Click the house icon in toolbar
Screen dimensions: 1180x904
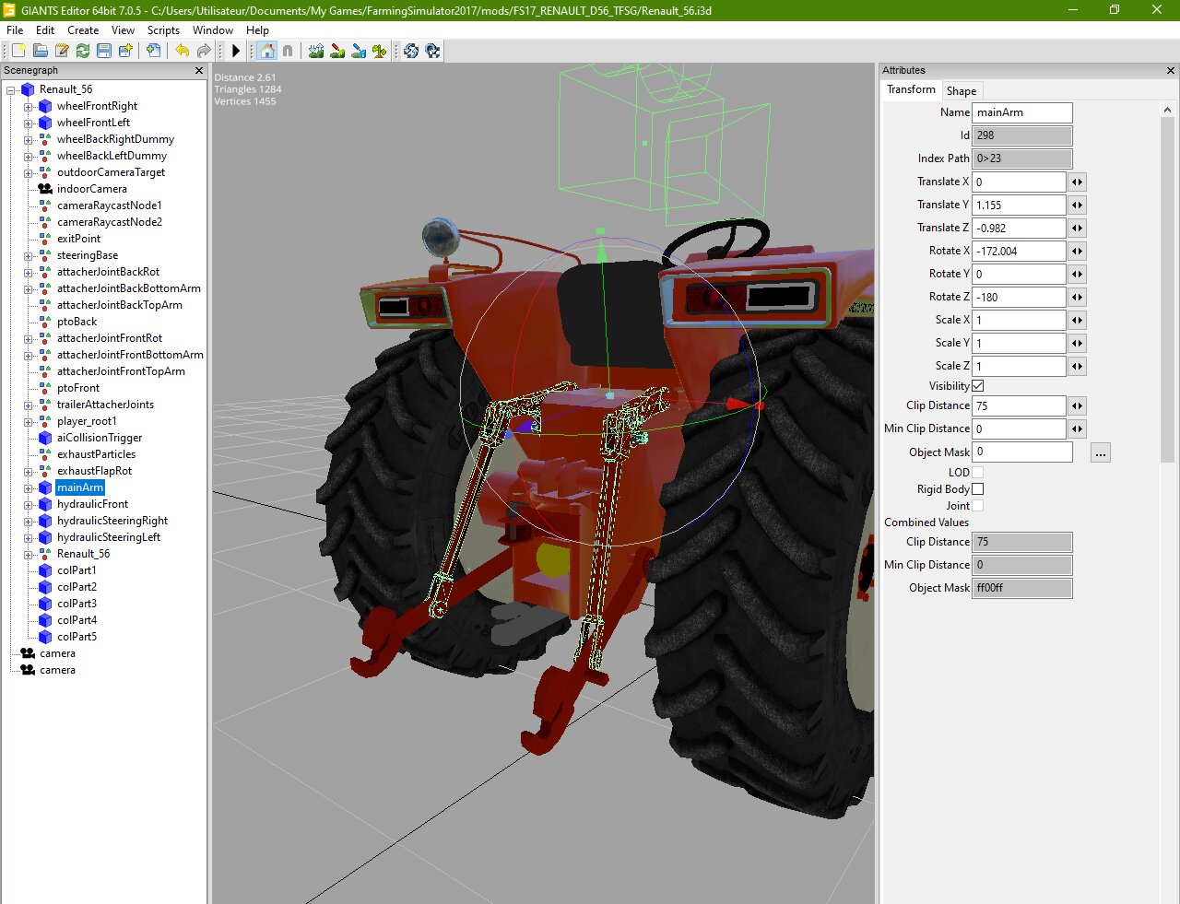(267, 51)
